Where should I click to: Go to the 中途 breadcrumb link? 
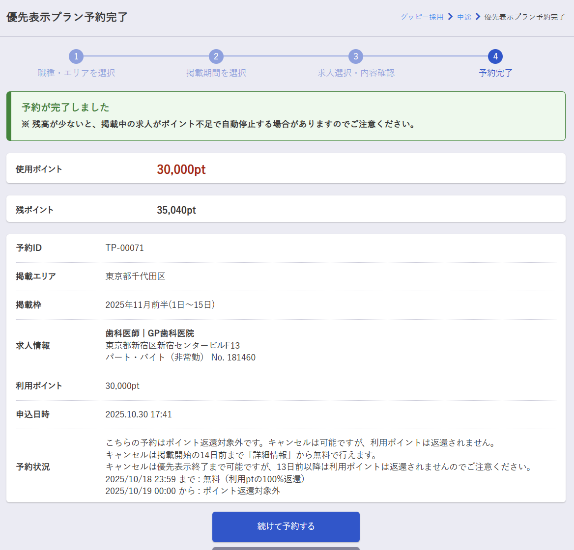click(x=464, y=17)
